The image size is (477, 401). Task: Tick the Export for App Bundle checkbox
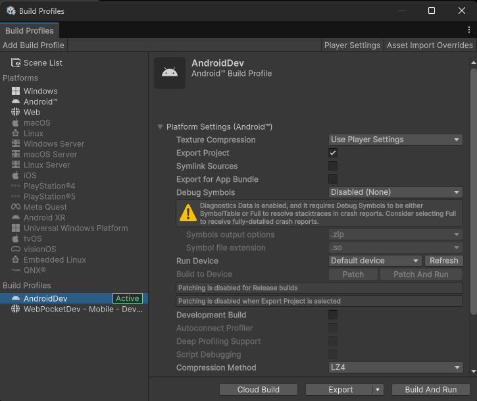[333, 179]
